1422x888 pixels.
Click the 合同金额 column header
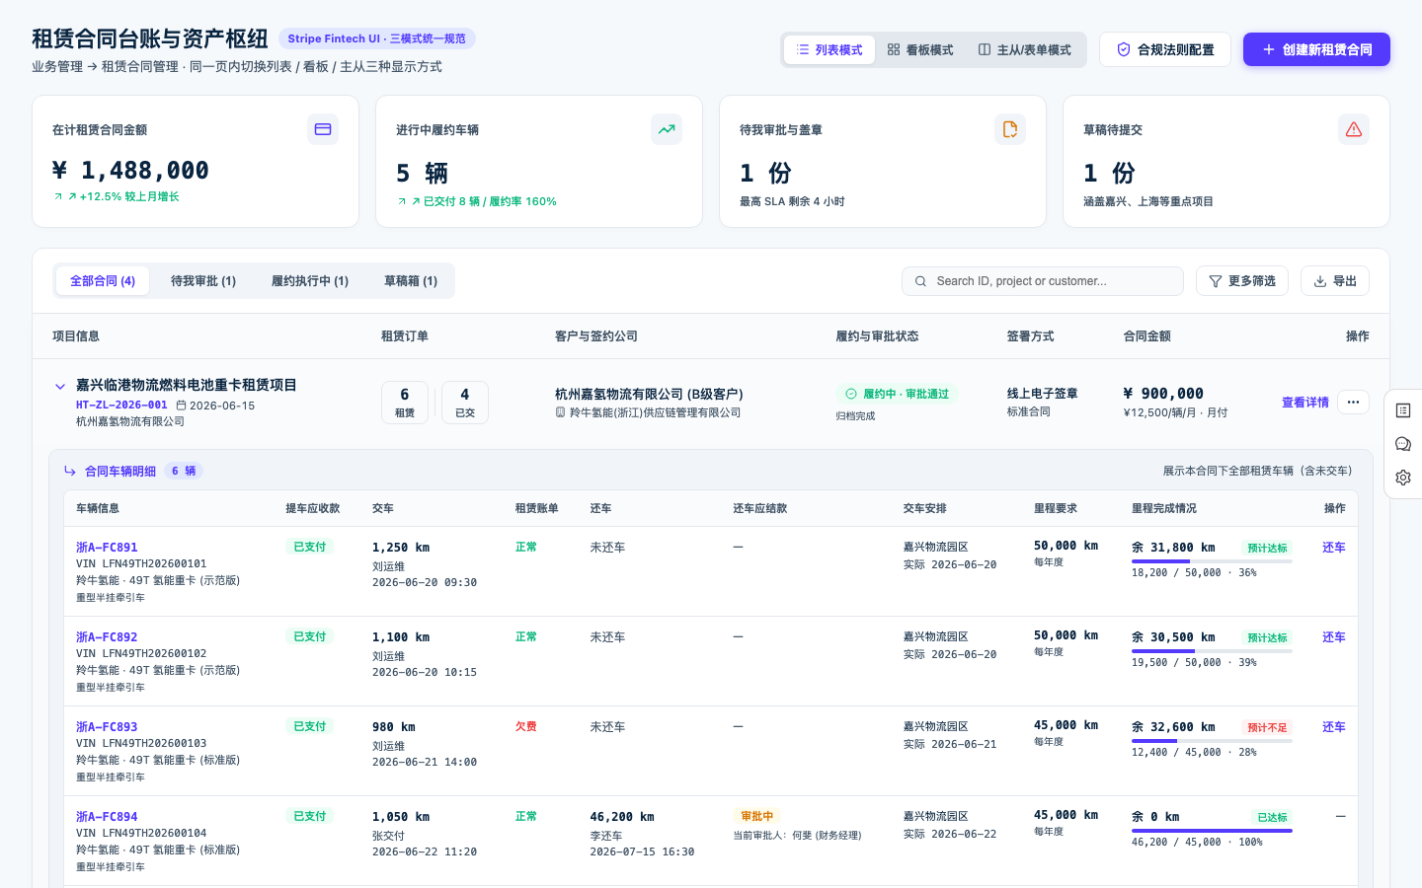point(1147,336)
